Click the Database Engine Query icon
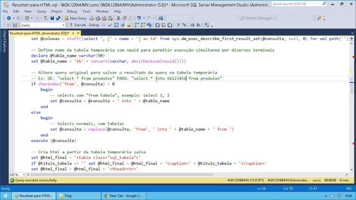Screen dimensions: 356x200 point(92,18)
